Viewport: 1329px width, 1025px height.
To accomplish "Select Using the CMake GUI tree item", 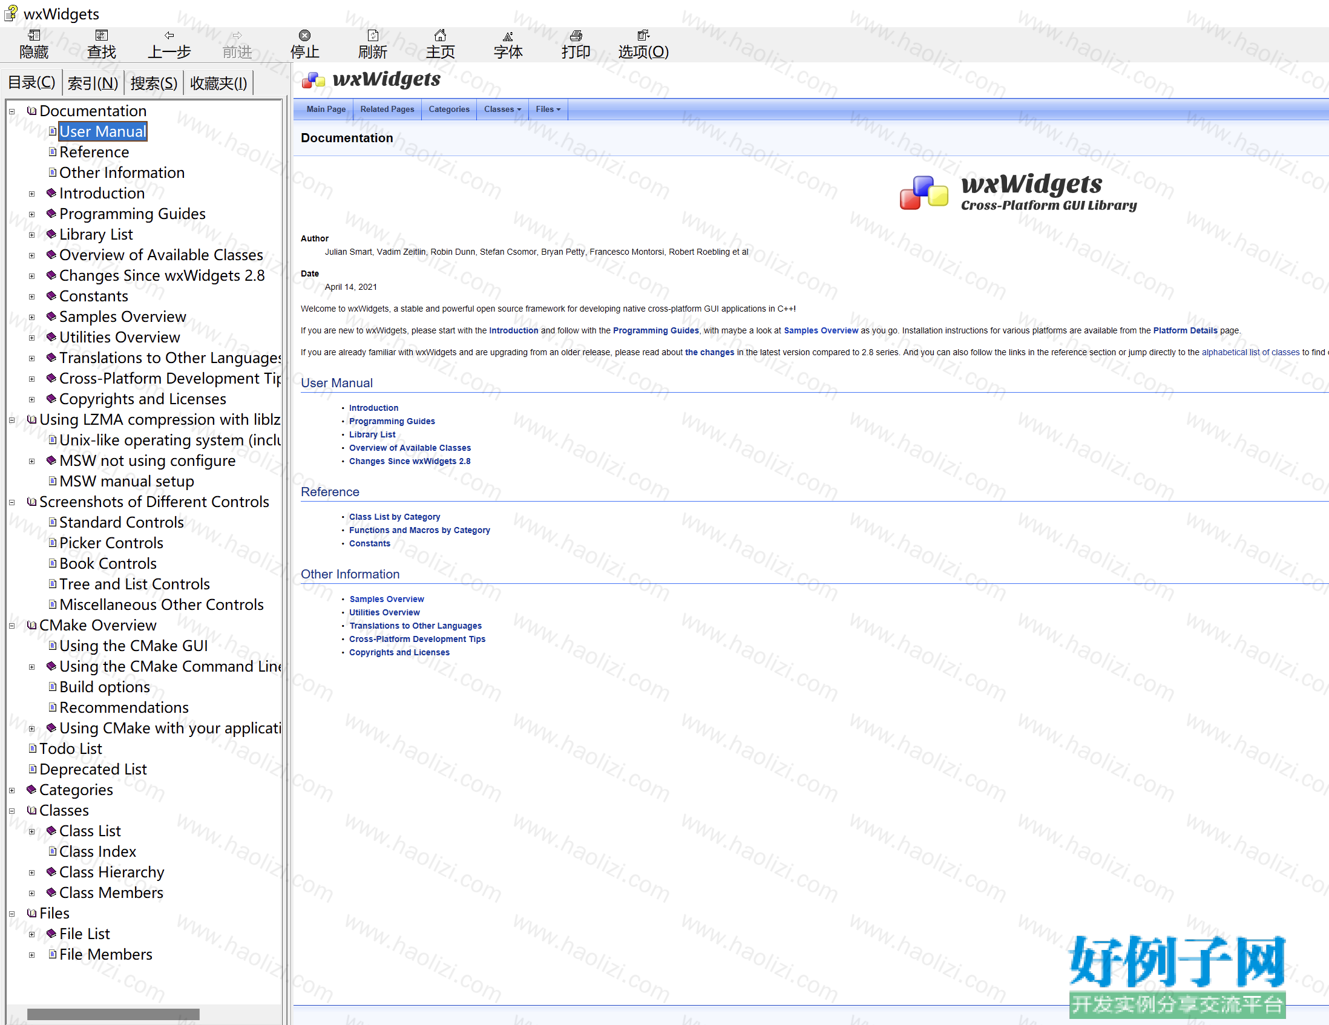I will click(x=133, y=646).
